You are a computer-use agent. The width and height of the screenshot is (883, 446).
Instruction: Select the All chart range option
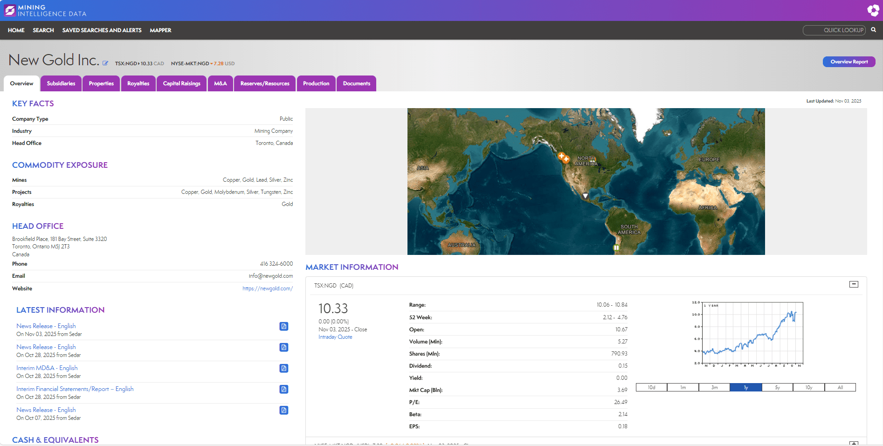click(x=840, y=387)
